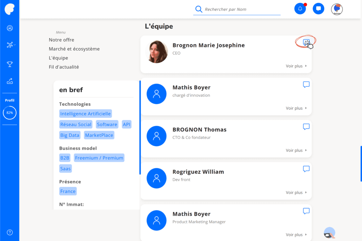Go to L'équipe menu item
The height and width of the screenshot is (241, 362).
coord(58,58)
